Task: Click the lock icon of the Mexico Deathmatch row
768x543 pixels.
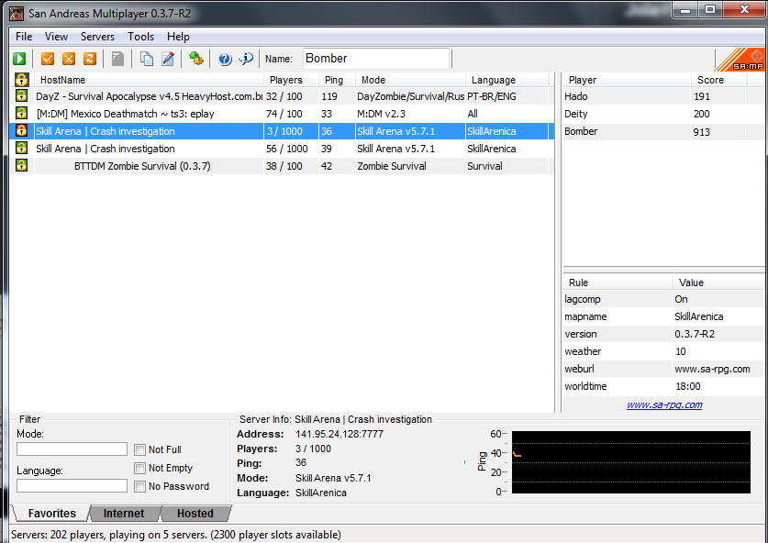Action: (x=21, y=113)
